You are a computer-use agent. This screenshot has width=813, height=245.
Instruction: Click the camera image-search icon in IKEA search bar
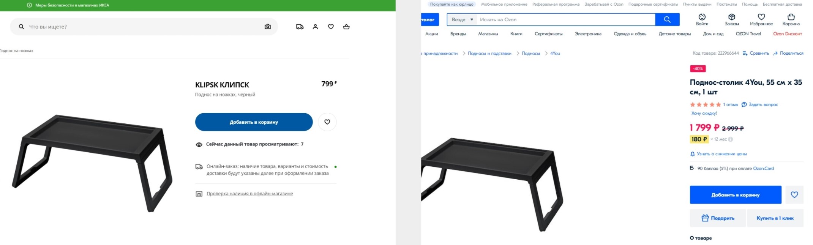pyautogui.click(x=268, y=27)
